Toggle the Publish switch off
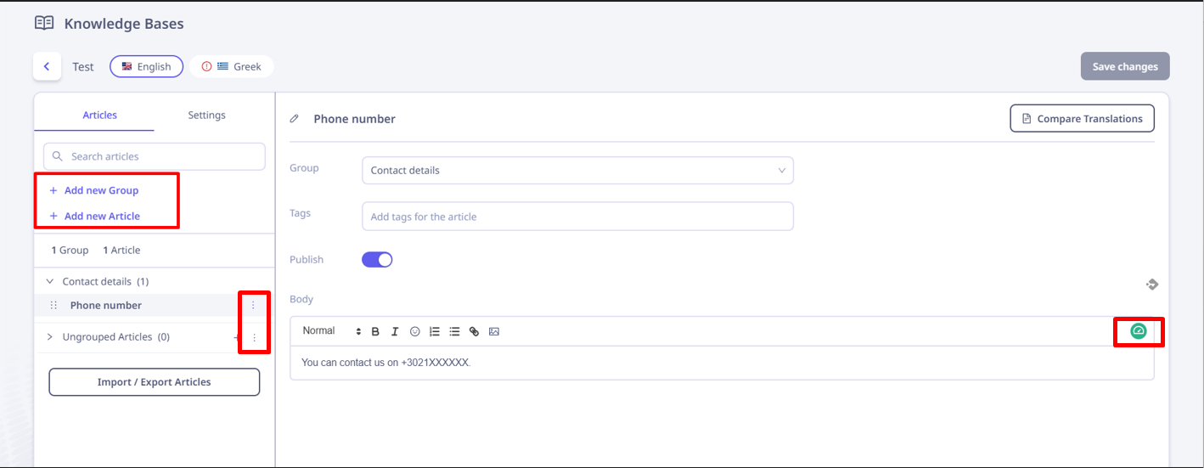The width and height of the screenshot is (1204, 468). [377, 260]
